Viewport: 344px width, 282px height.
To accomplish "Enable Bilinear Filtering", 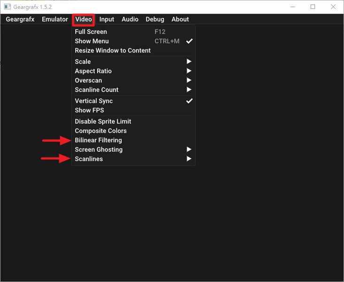I will [x=133, y=140].
